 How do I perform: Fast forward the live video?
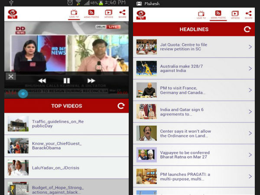click(x=91, y=81)
